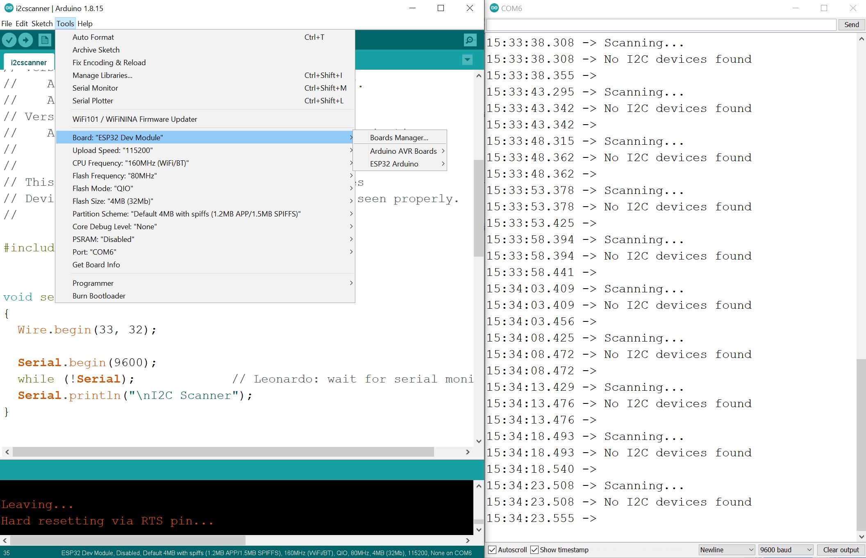Open the Help menu

point(85,24)
